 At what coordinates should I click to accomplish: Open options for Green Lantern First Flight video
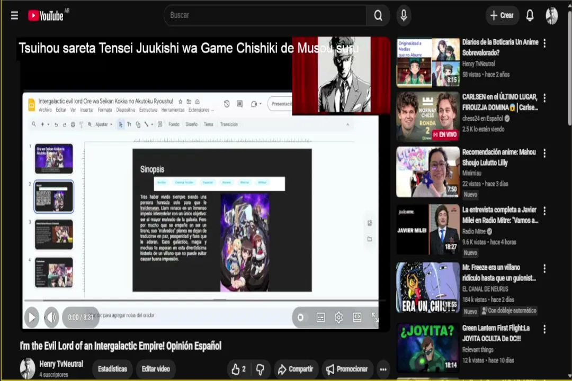(x=544, y=330)
